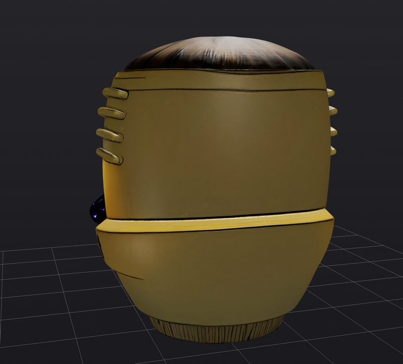The width and height of the screenshot is (403, 364).
Task: Click the bottom left side fin
Action: (x=109, y=156)
